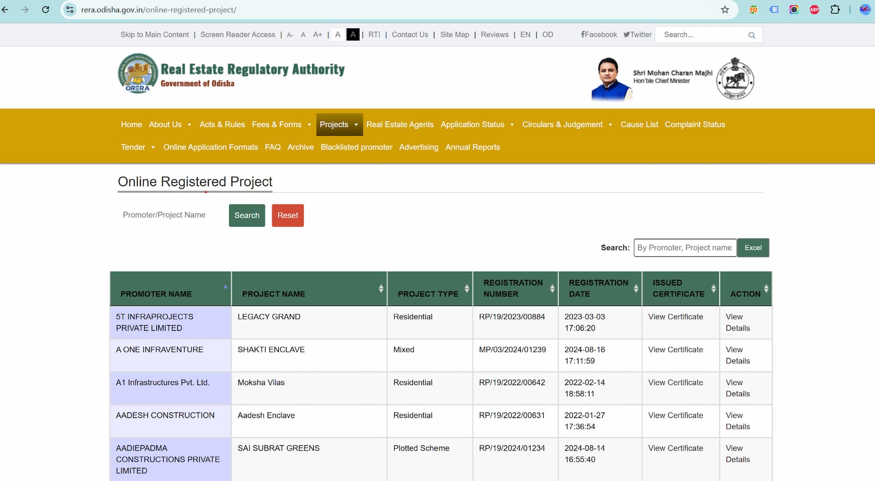Select the Home menu item
This screenshot has width=875, height=481.
point(131,124)
